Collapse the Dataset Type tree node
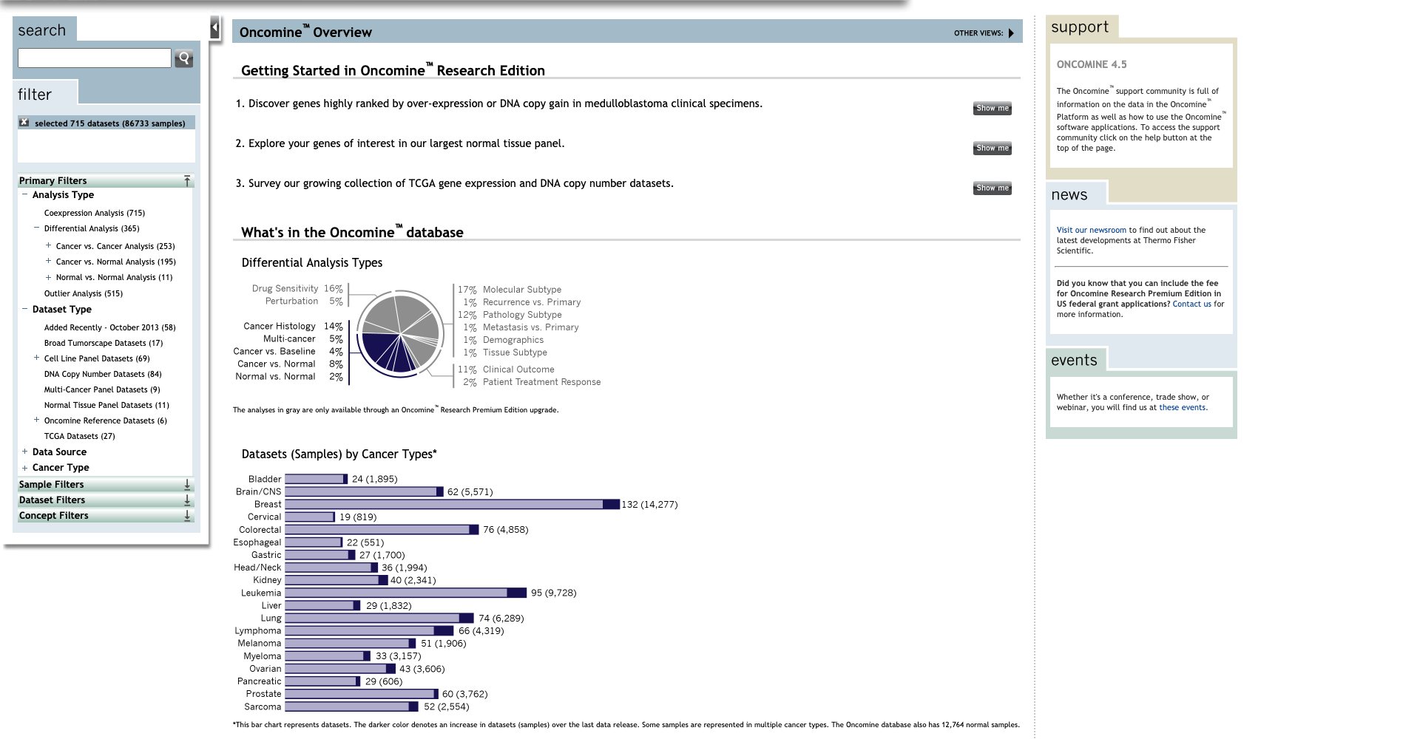This screenshot has height=739, width=1420. pyautogui.click(x=24, y=309)
